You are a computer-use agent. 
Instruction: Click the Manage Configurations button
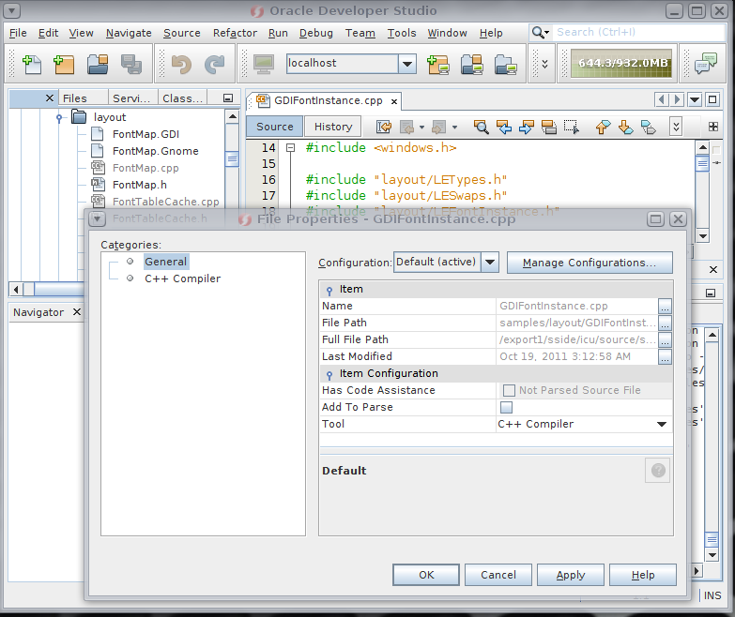point(590,263)
